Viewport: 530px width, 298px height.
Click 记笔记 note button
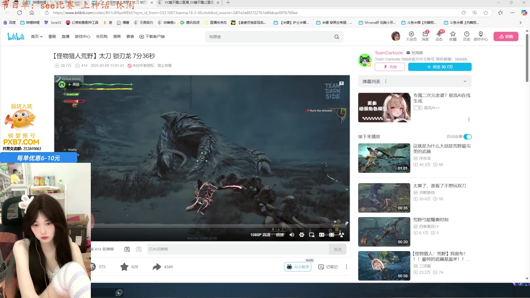pyautogui.click(x=328, y=267)
